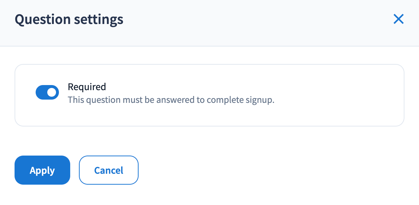Switch off the blue Required toggle
419x205 pixels.
[x=47, y=92]
